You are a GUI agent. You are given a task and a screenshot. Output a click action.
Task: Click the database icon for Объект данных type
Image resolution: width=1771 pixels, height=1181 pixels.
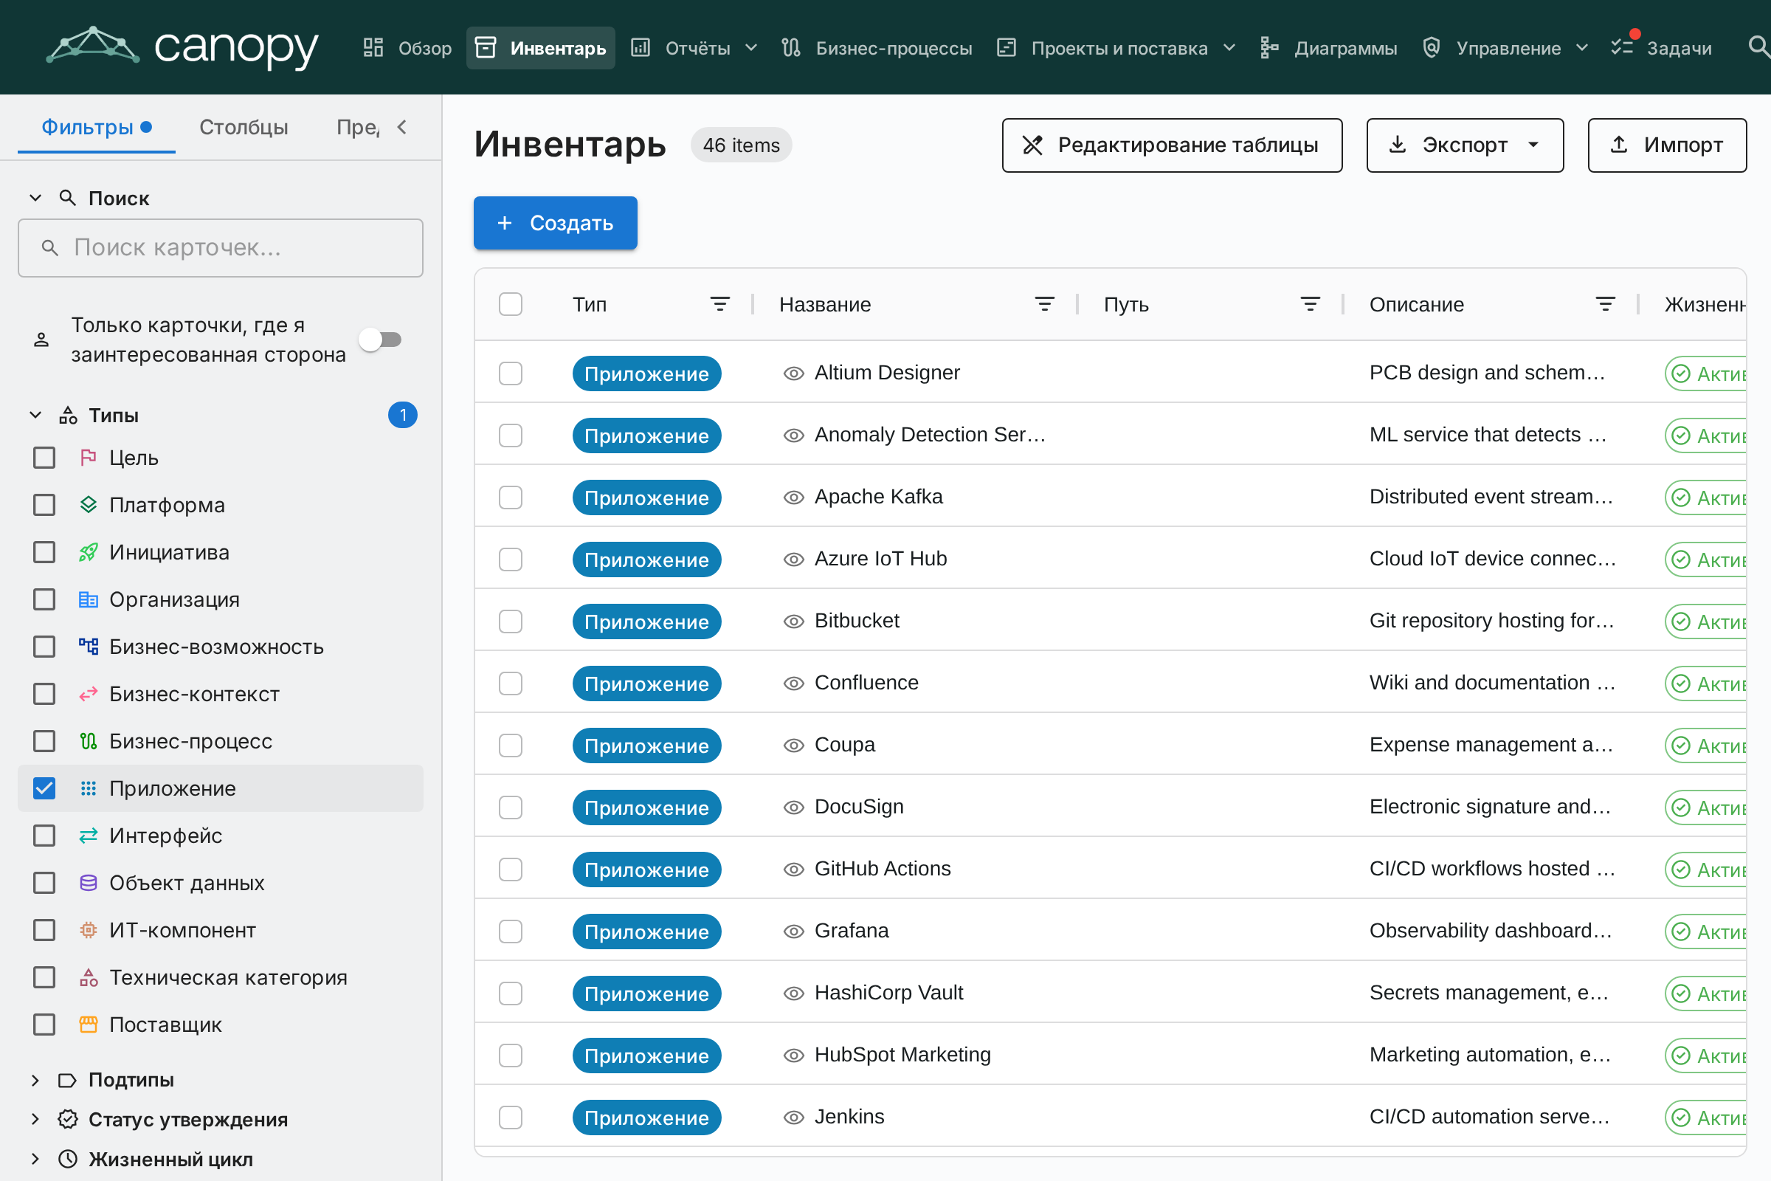(88, 883)
